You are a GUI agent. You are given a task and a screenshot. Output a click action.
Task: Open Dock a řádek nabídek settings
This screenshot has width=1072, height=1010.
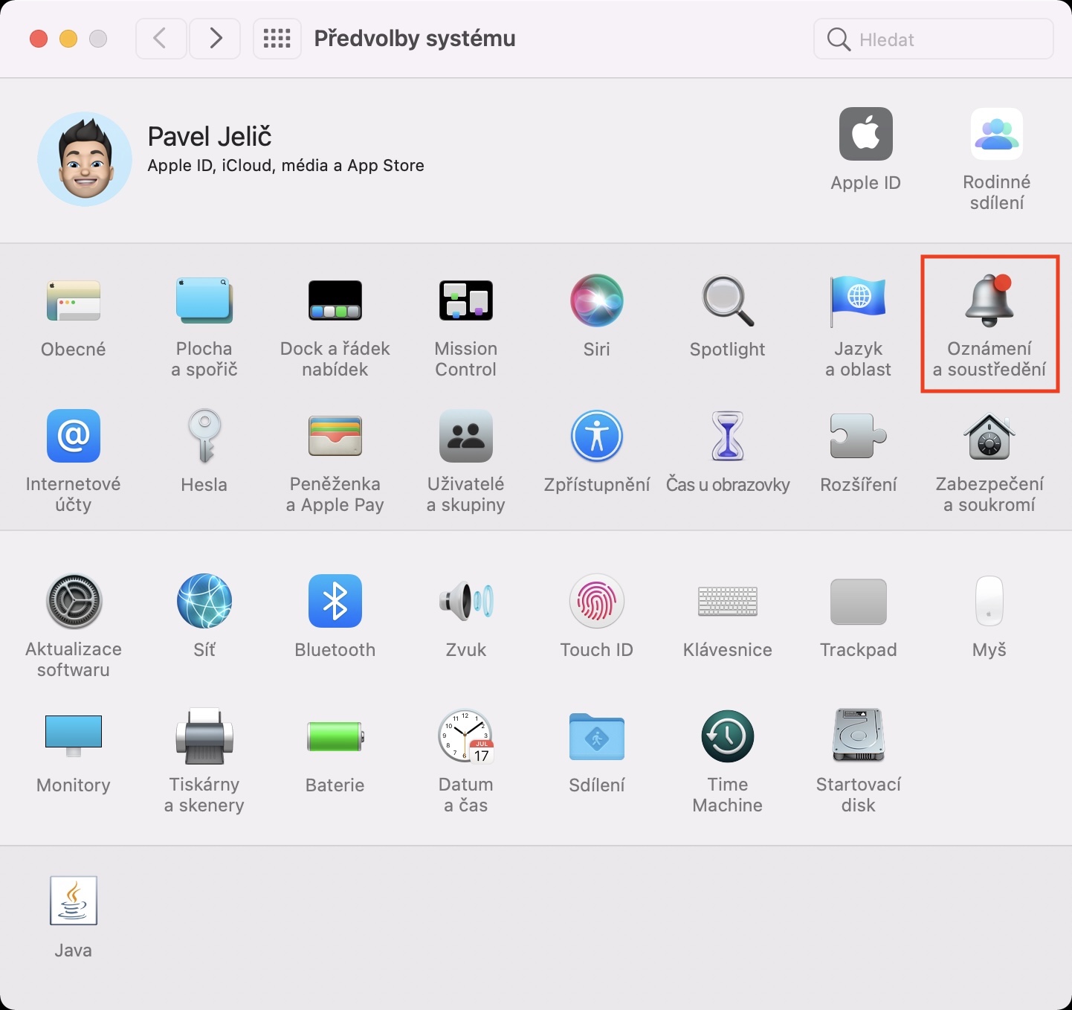click(335, 300)
